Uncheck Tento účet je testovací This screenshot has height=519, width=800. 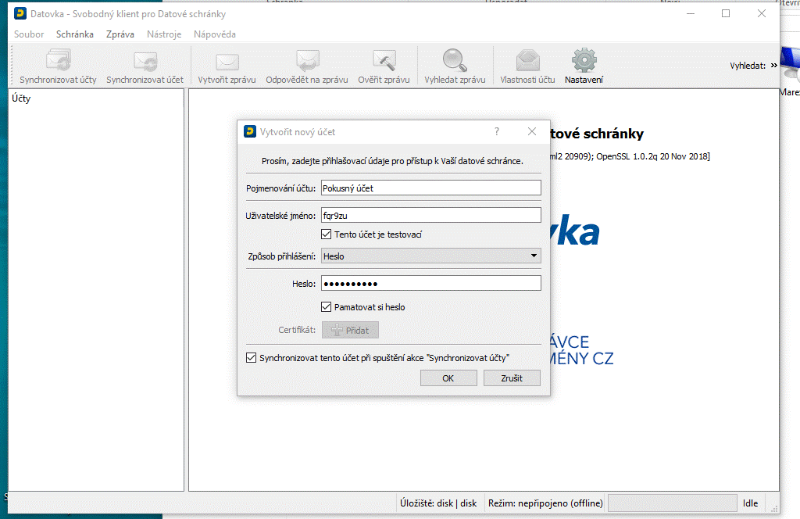click(326, 234)
